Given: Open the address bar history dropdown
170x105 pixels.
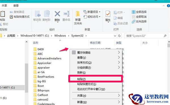Looking at the screenshot, I should click(115, 36).
